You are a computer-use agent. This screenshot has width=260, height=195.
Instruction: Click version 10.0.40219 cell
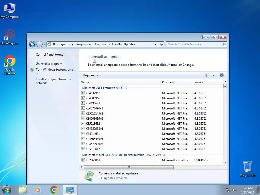pos(201,160)
